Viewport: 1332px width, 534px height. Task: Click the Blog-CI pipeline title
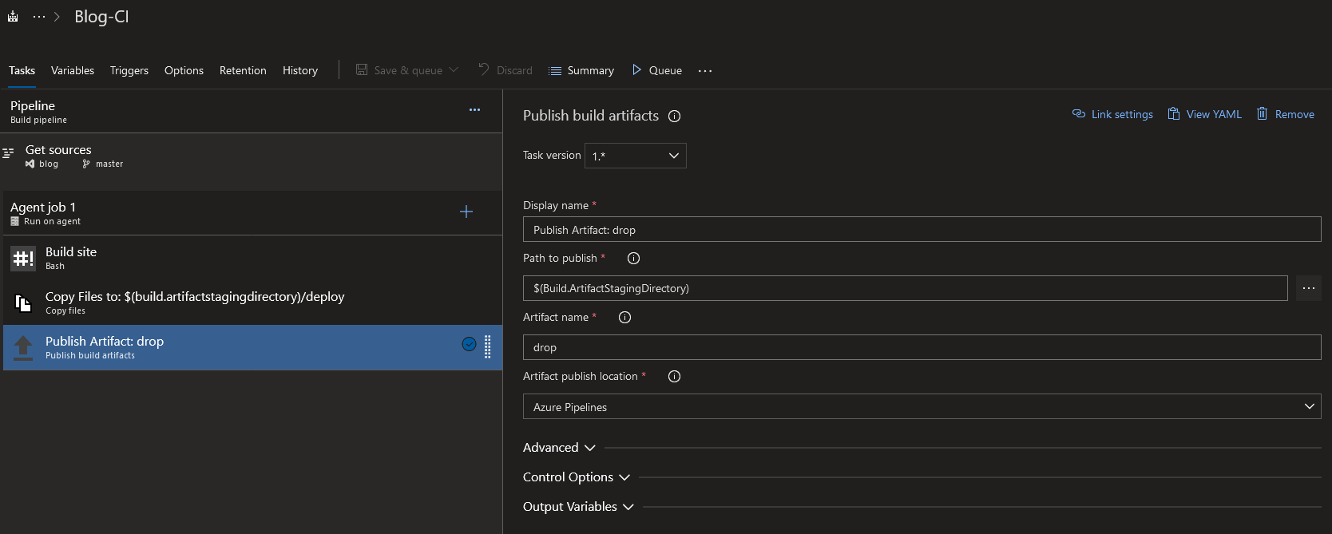pos(101,17)
